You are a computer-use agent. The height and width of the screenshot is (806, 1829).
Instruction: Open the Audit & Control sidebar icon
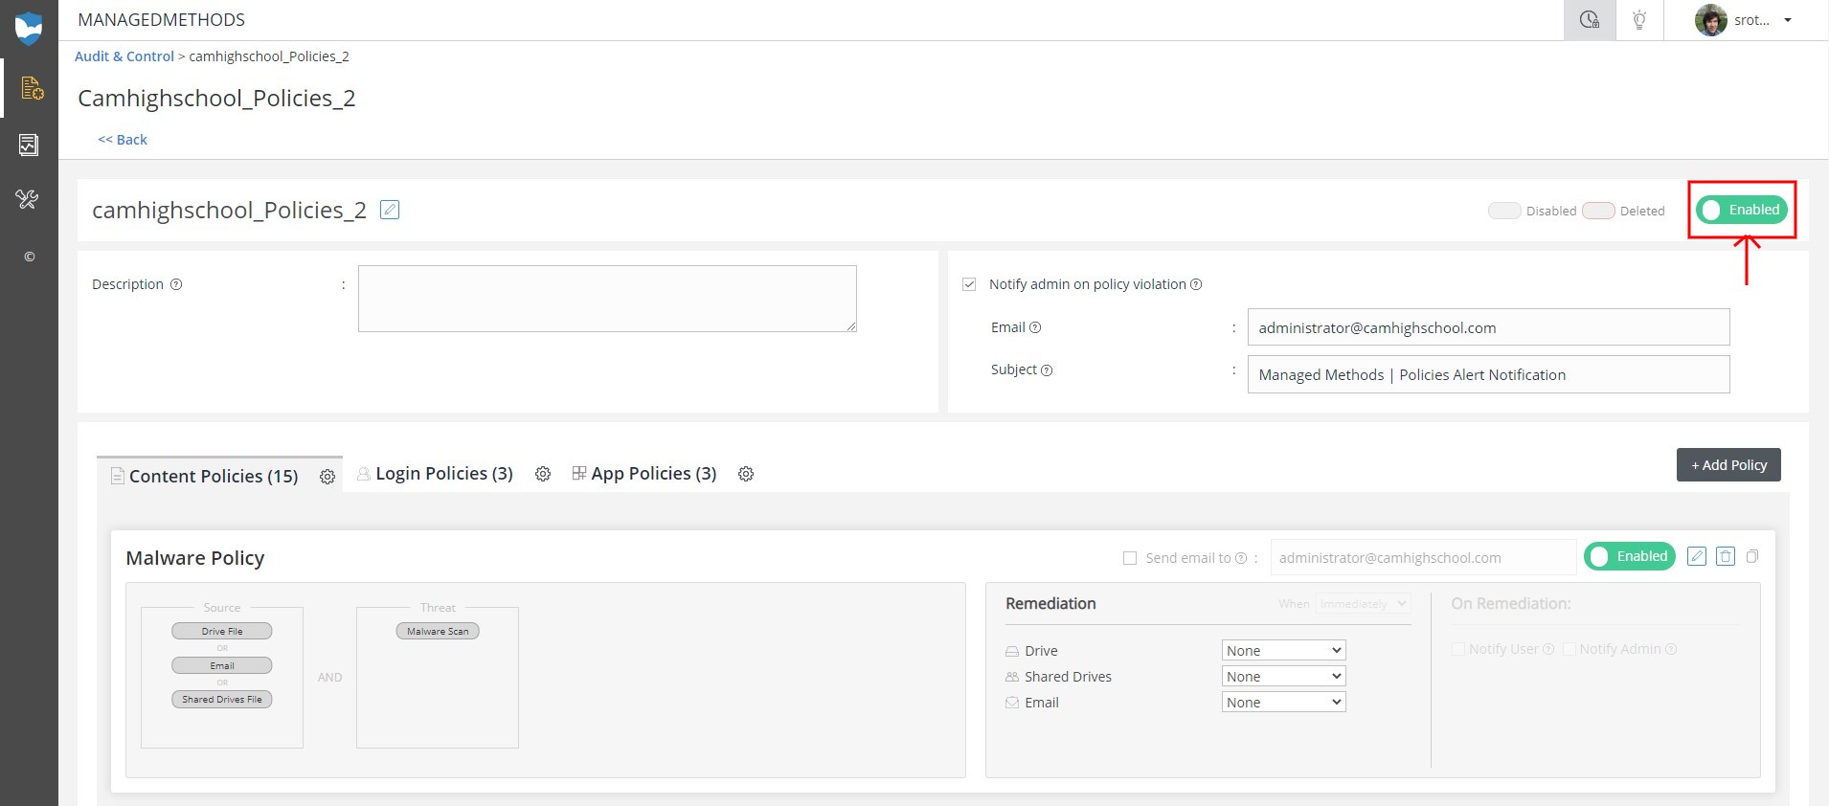click(31, 88)
